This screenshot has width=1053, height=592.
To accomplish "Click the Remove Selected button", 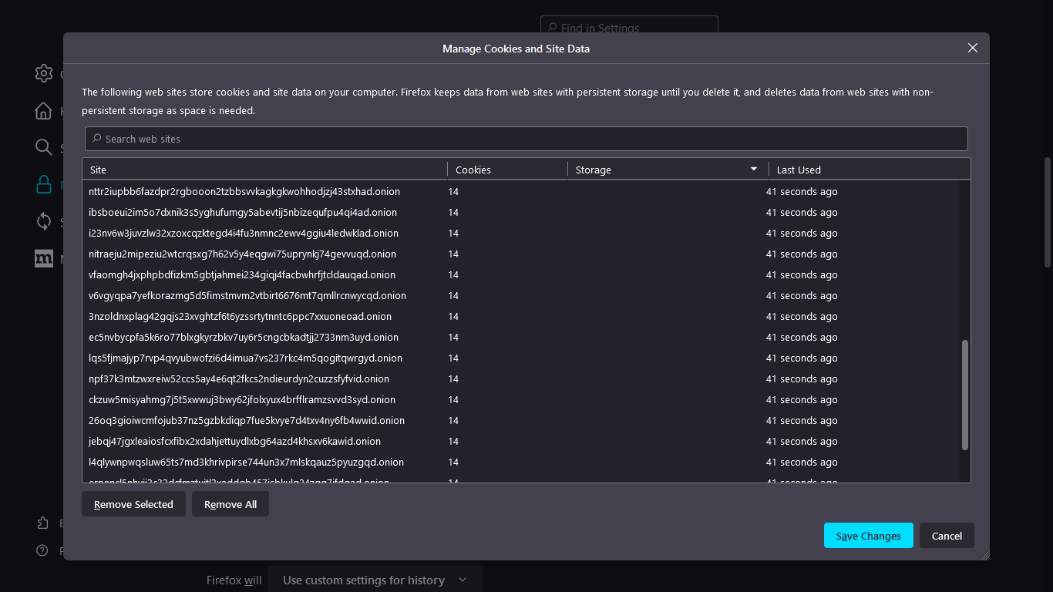I will 133,504.
